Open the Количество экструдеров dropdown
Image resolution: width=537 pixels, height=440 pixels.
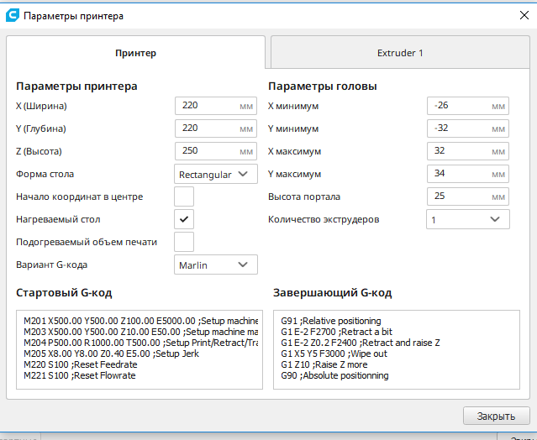[x=468, y=219]
